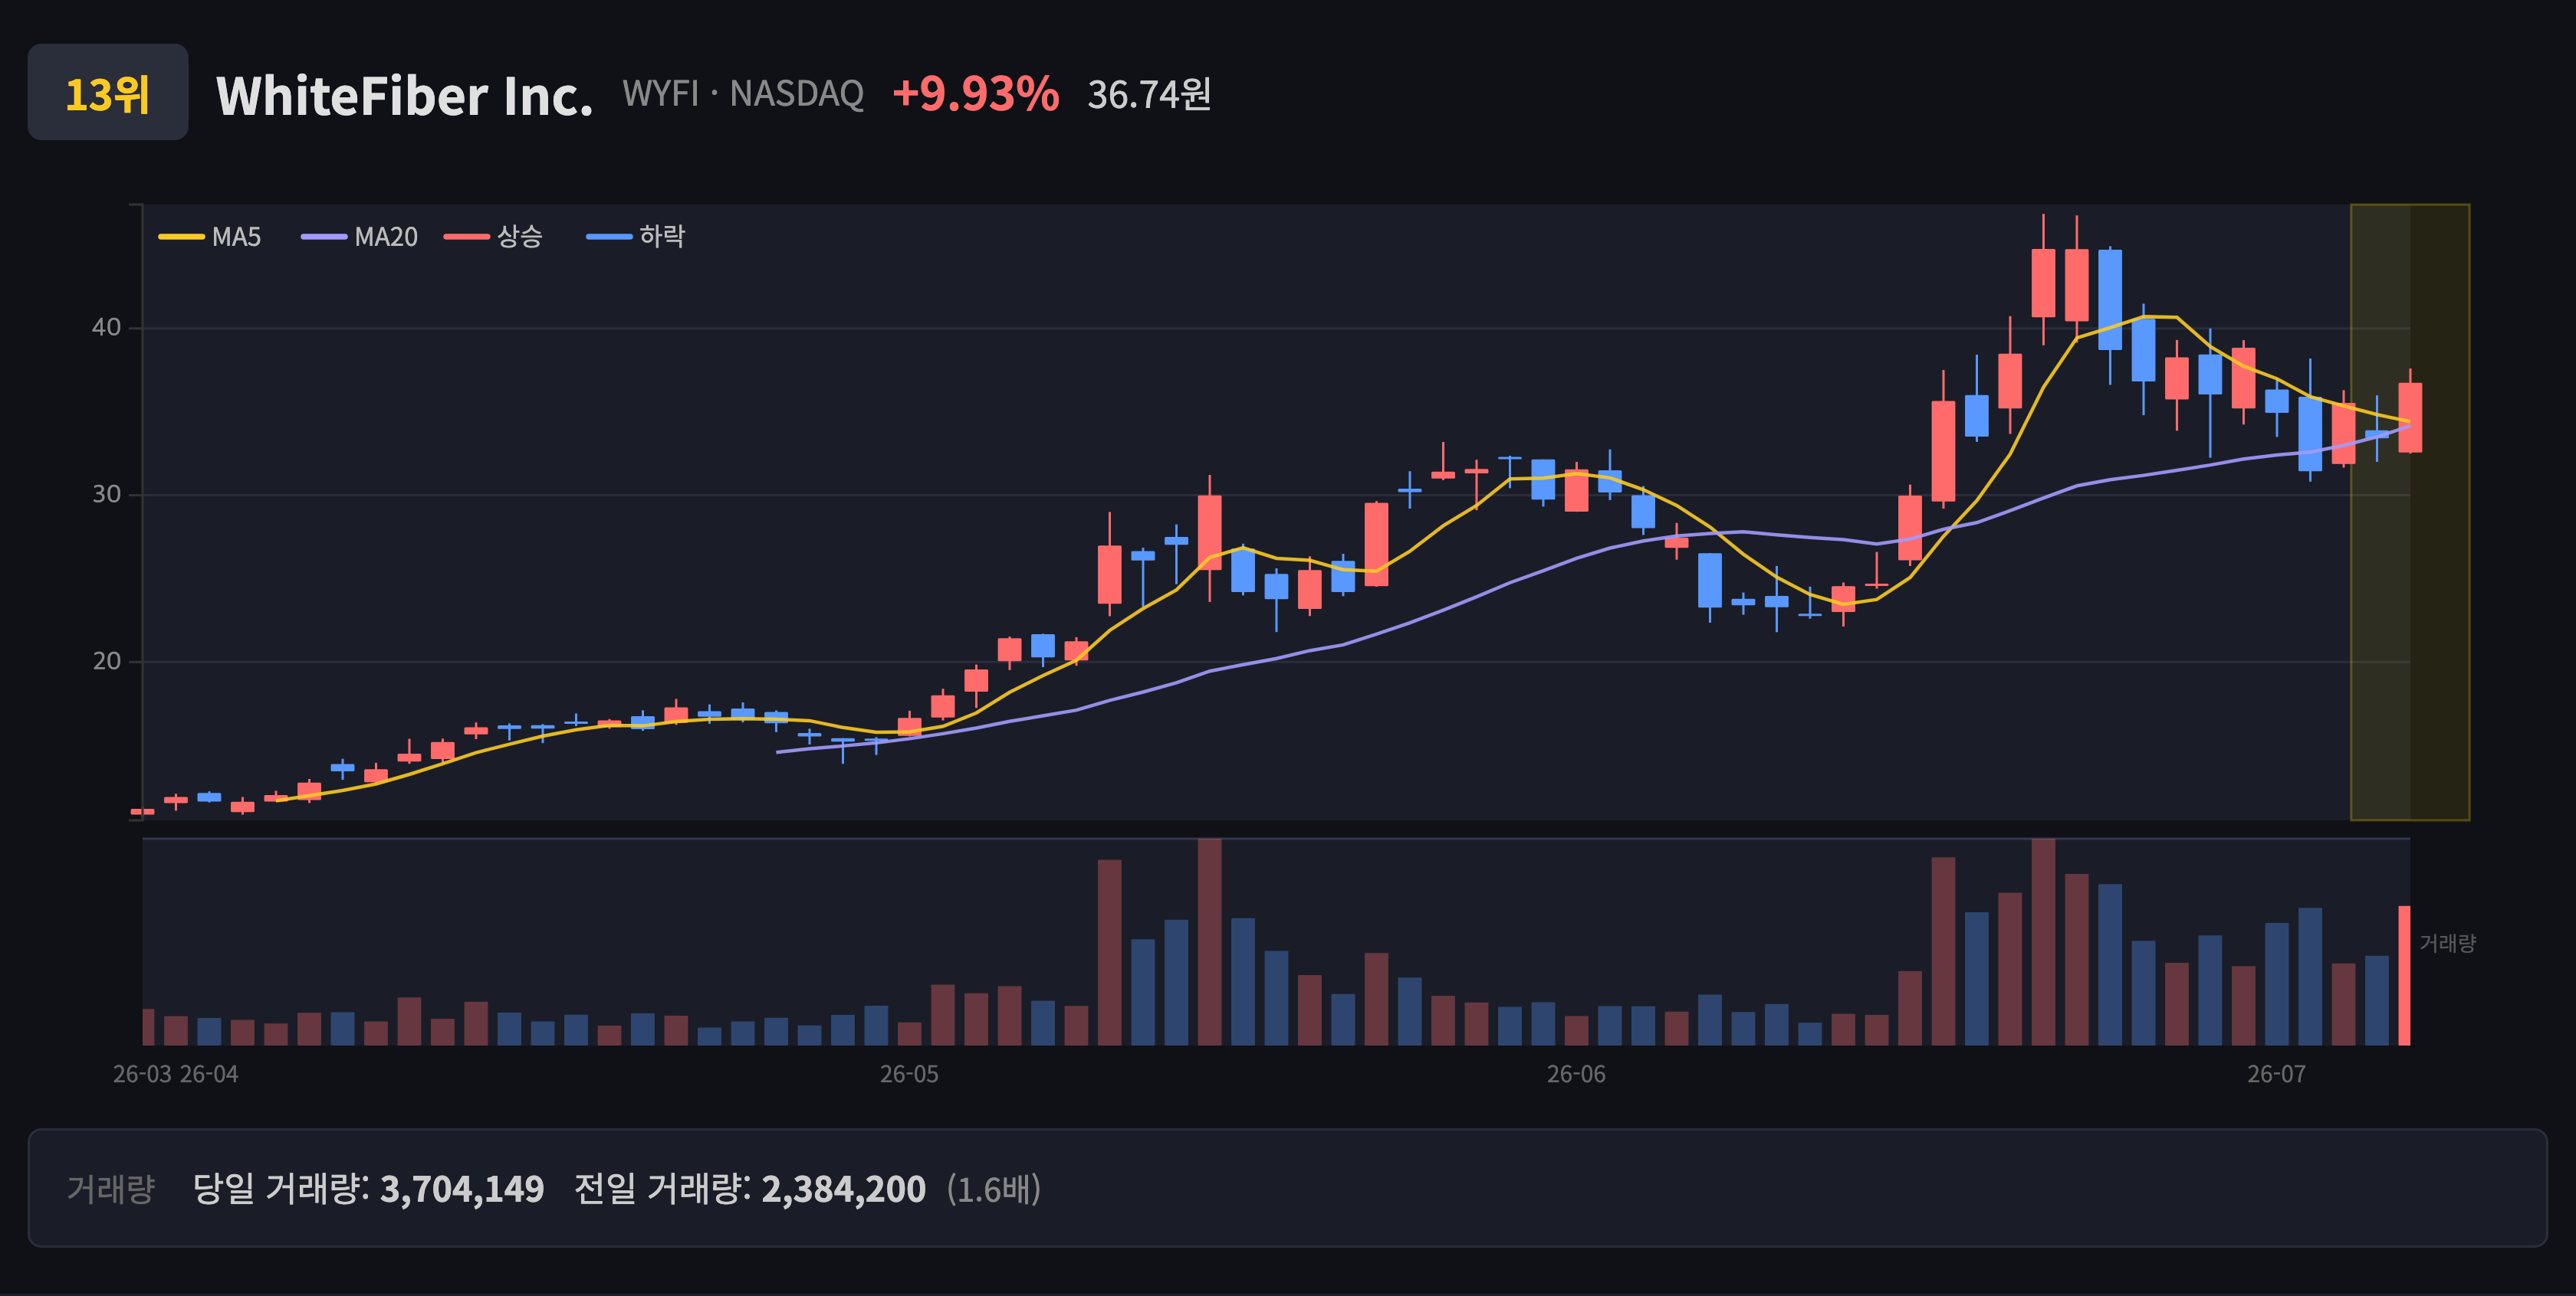Click the 30 price axis label
The image size is (2576, 1296).
coord(106,495)
